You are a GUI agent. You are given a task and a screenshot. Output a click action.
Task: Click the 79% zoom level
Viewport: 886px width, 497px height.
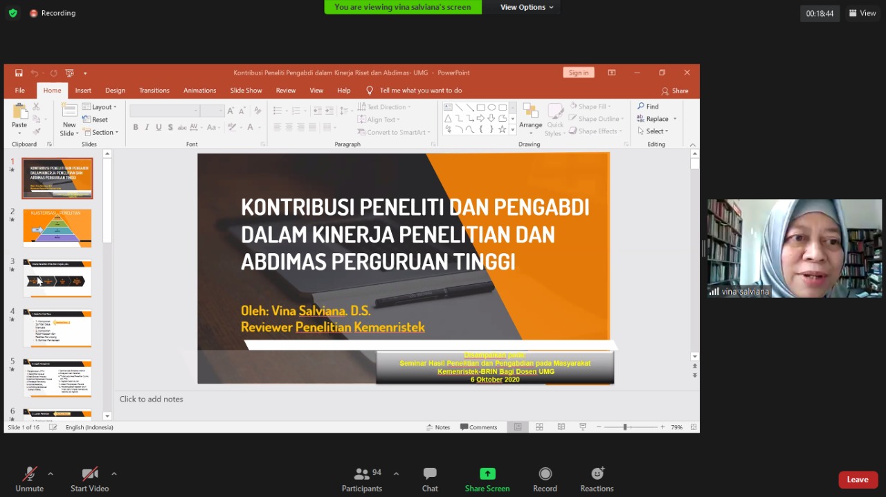(676, 427)
